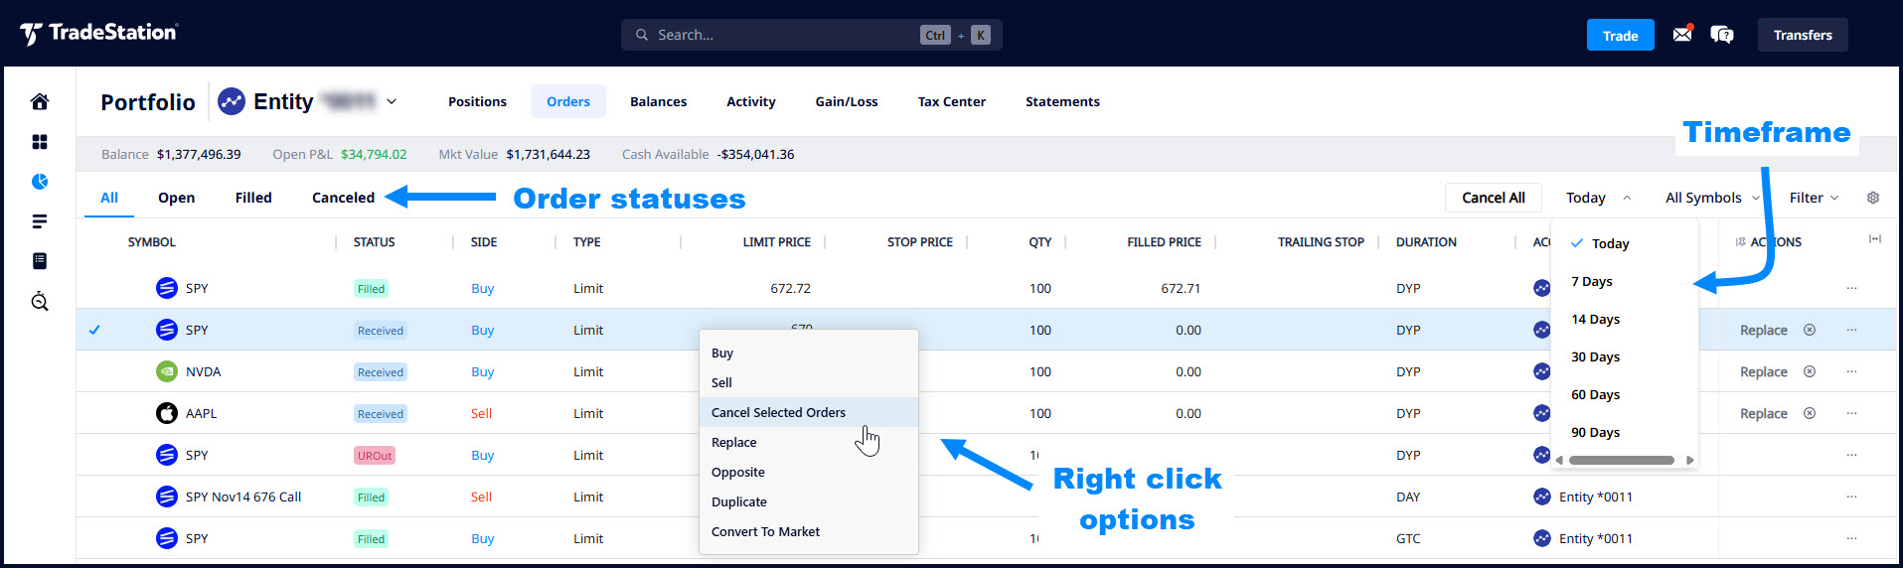The image size is (1903, 568).
Task: Click the search magnifier icon in sidebar
Action: point(40,302)
